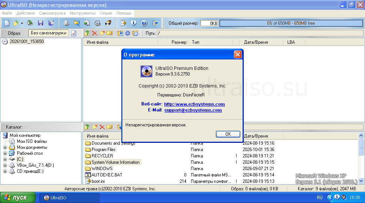Click the Save floppy disk icon
365x203 pixels.
click(x=41, y=23)
